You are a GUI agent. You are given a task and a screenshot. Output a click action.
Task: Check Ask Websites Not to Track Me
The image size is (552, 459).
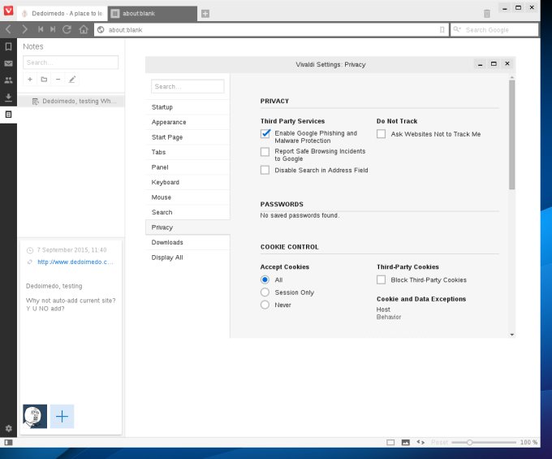pyautogui.click(x=381, y=134)
